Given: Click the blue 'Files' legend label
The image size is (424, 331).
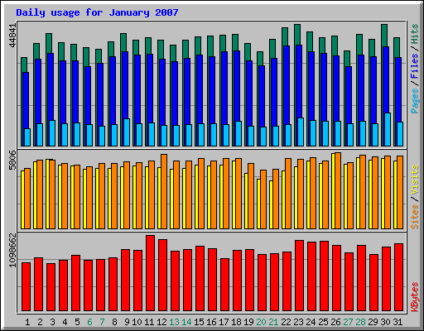Looking at the screenshot, I should (x=415, y=66).
